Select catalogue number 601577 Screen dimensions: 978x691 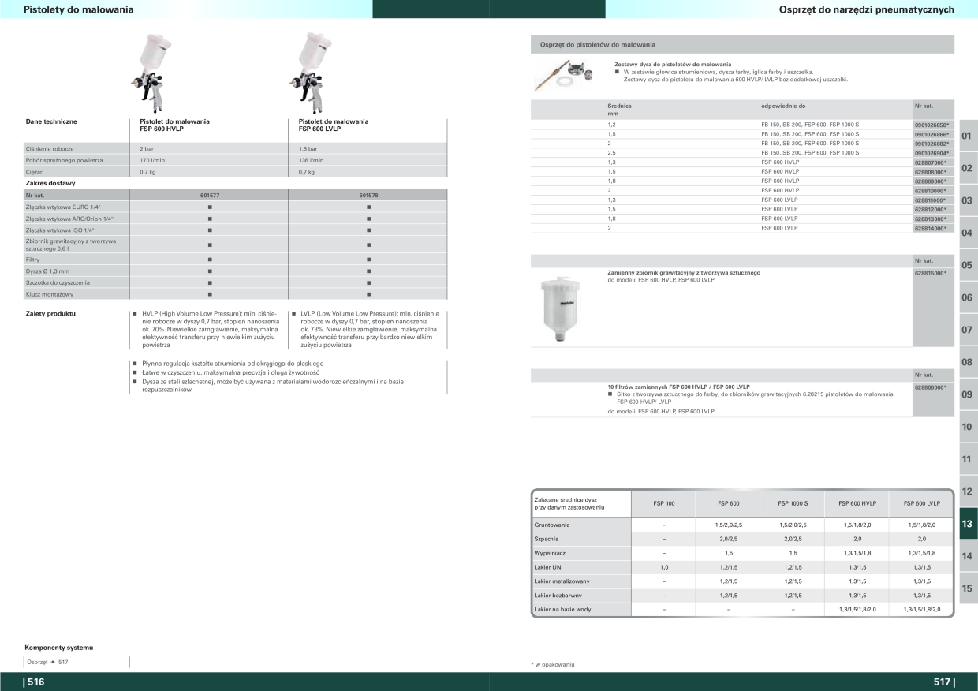click(x=209, y=195)
